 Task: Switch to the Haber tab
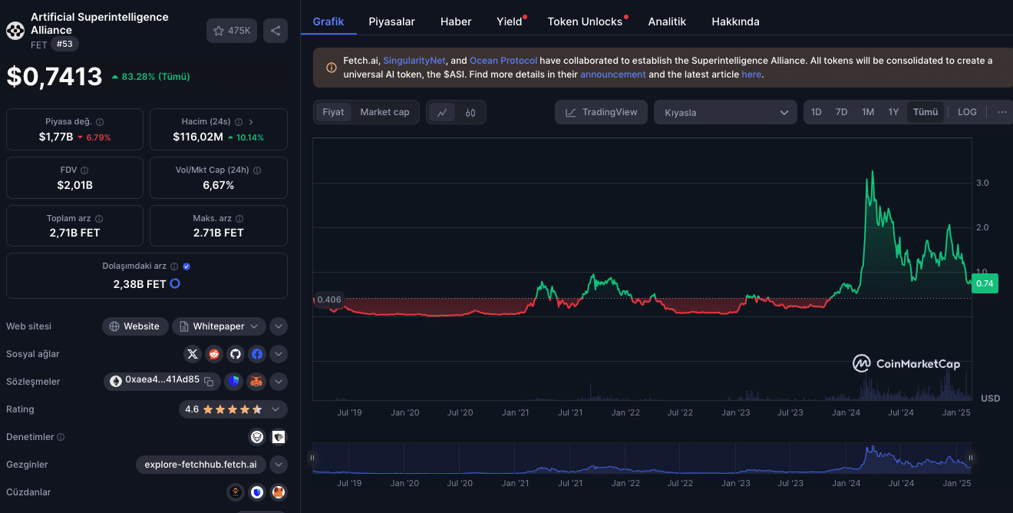(x=456, y=22)
